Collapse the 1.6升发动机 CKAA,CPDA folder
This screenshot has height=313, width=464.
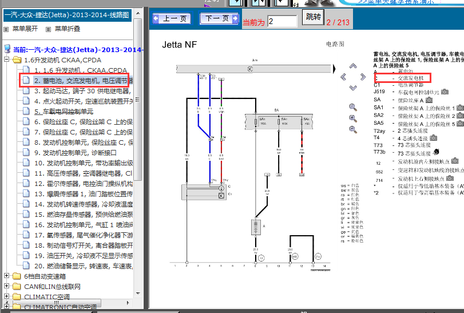[7, 60]
